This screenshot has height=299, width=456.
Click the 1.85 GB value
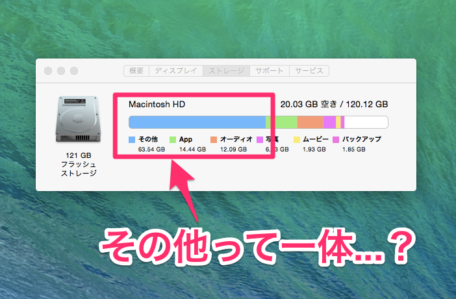pos(353,149)
